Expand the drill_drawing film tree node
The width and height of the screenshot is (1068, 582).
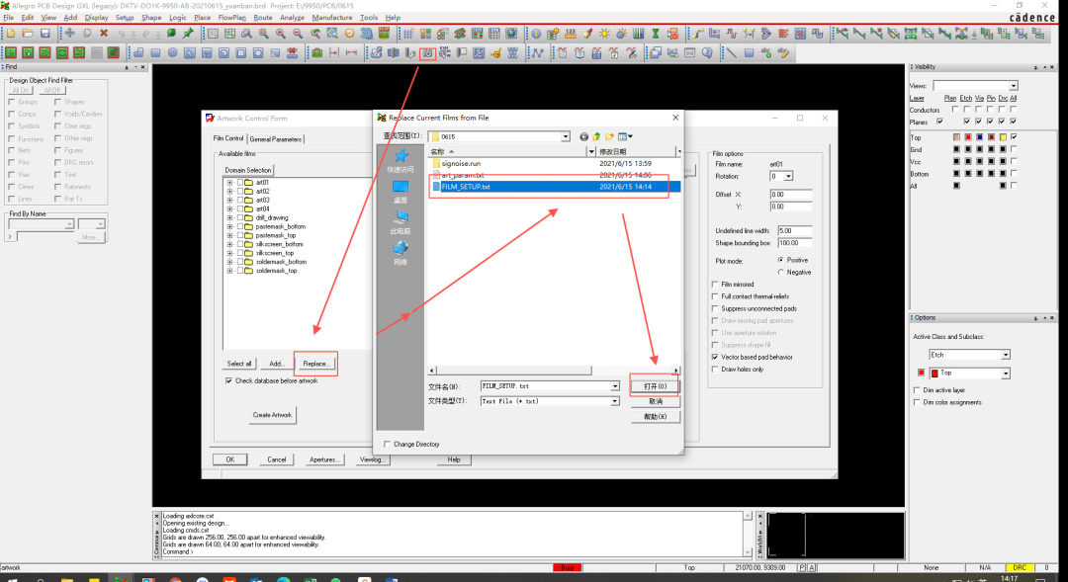coord(229,217)
